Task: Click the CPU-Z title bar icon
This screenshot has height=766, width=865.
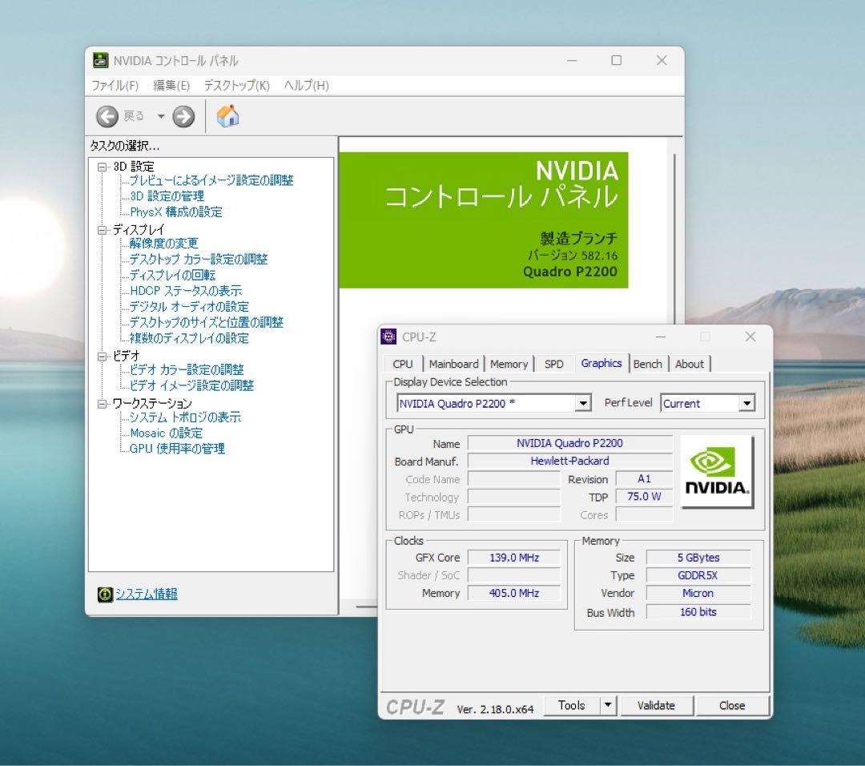Action: pyautogui.click(x=389, y=337)
